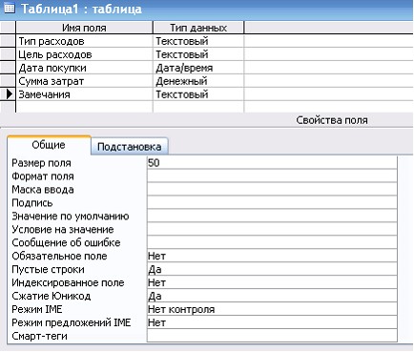Viewport: 414px width, 352px height.
Task: Click the empty field name cell below Замечания
Action: pos(84,107)
